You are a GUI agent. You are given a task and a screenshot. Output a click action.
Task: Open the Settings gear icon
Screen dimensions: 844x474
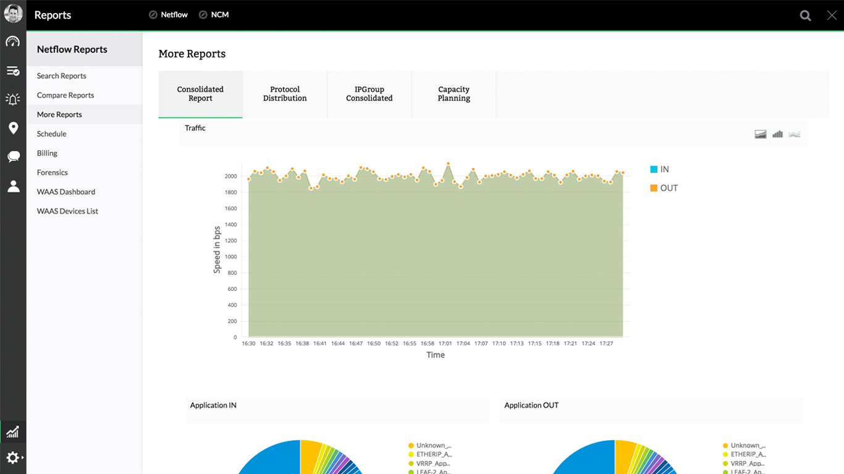[x=12, y=458]
